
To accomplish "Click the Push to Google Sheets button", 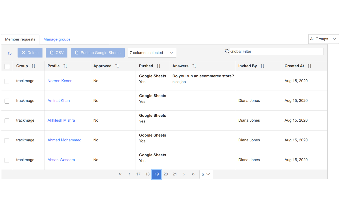I will [x=98, y=53].
